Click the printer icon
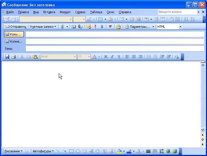The image size is (207, 156). 13,57
